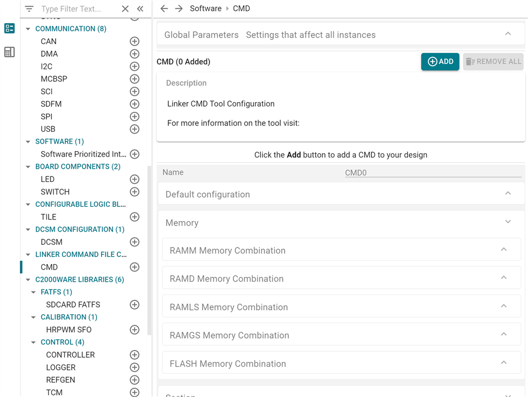The height and width of the screenshot is (397, 528).
Task: Click the REMOVE ALL button
Action: [493, 62]
